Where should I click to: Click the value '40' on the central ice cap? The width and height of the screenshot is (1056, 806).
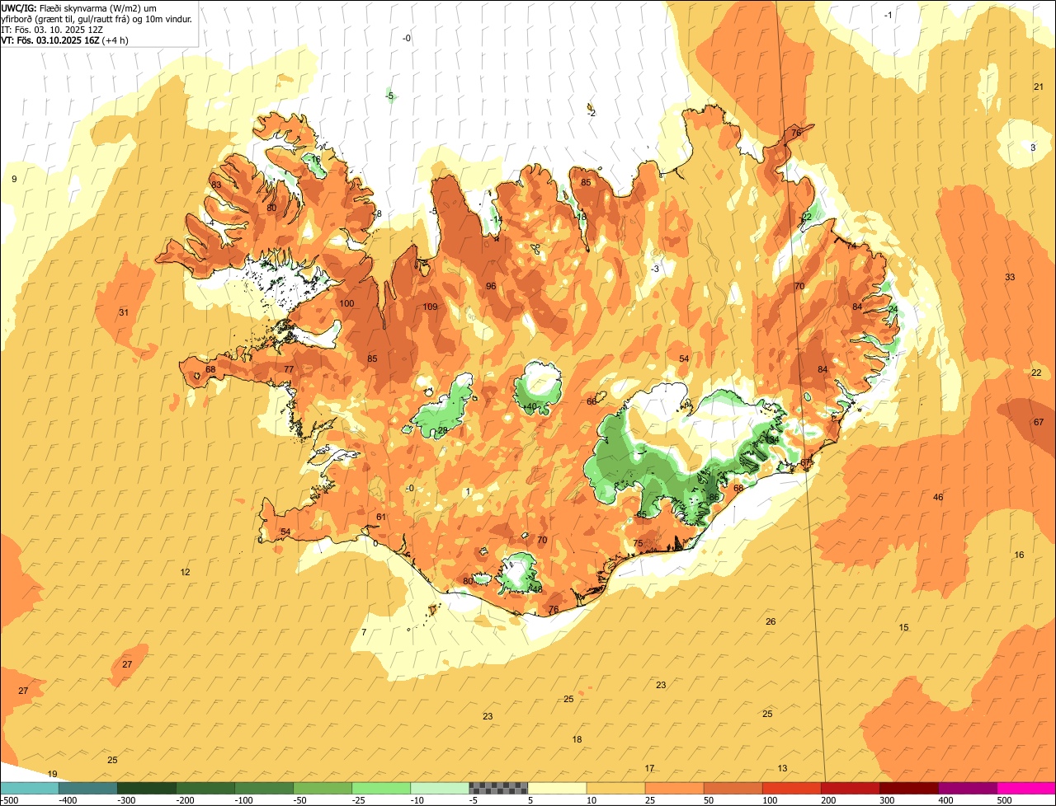530,406
